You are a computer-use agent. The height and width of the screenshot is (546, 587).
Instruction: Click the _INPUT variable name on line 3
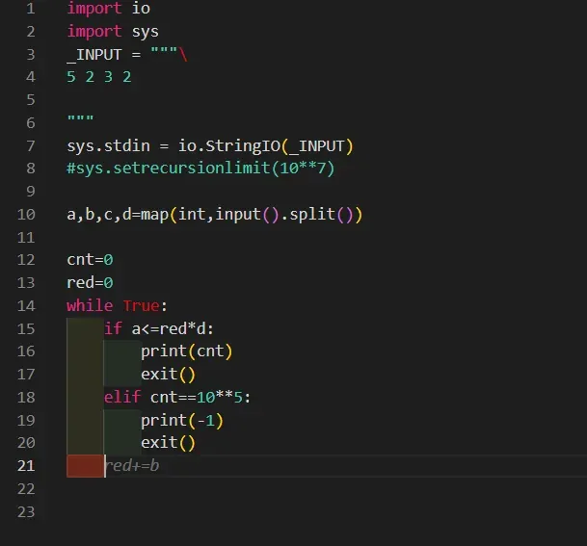[94, 55]
